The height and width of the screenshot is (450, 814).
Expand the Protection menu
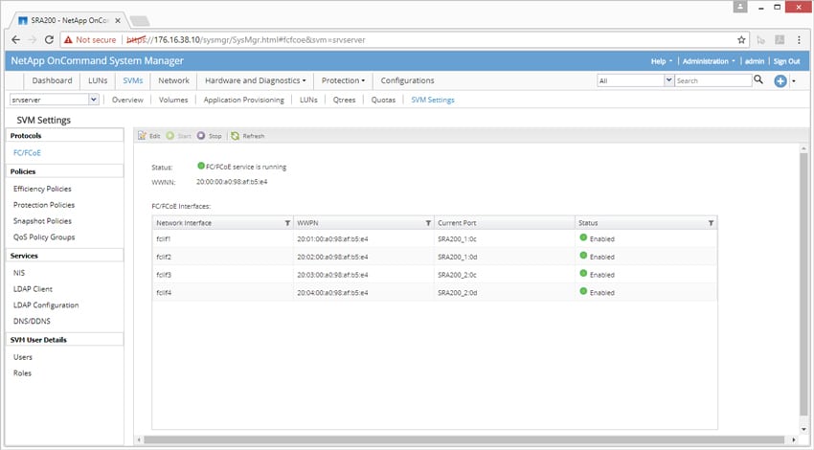pyautogui.click(x=343, y=80)
